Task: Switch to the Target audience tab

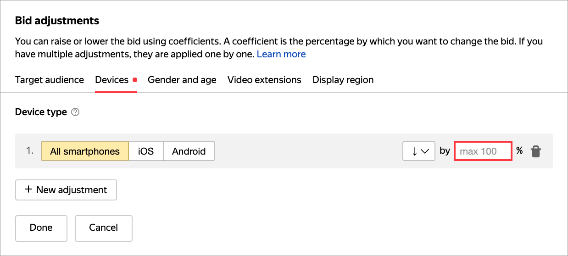Action: pyautogui.click(x=50, y=80)
